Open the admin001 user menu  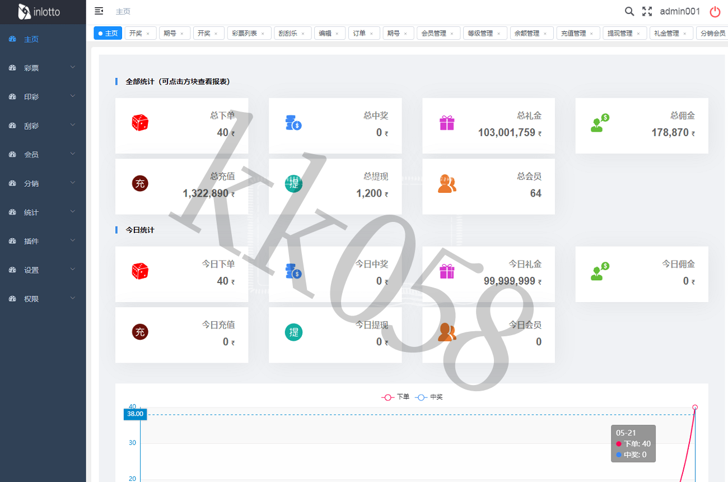[680, 11]
